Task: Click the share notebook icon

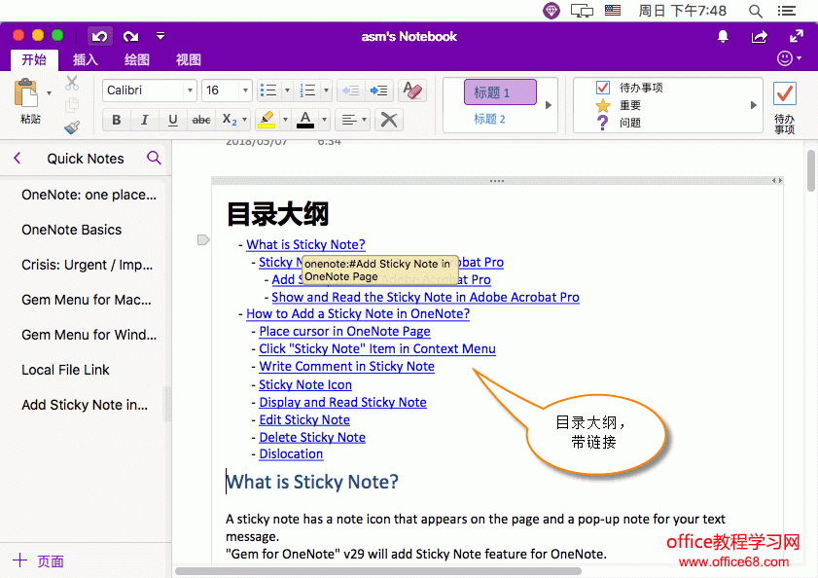Action: click(760, 36)
